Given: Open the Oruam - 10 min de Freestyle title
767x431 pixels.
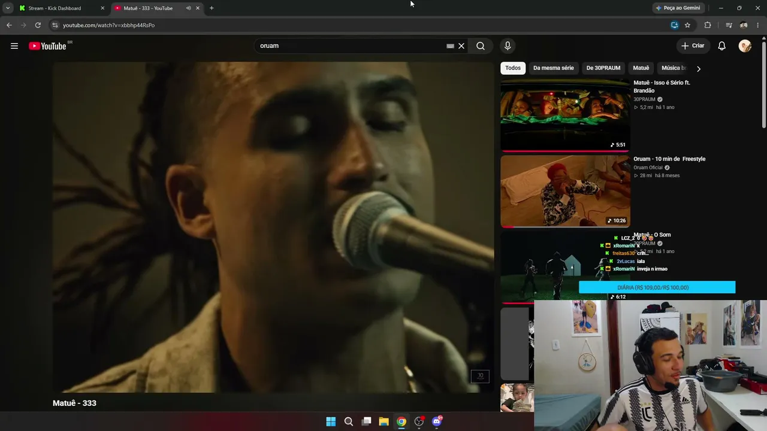Looking at the screenshot, I should pos(669,159).
